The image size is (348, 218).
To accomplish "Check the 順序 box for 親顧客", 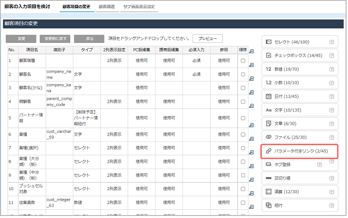I will [243, 101].
